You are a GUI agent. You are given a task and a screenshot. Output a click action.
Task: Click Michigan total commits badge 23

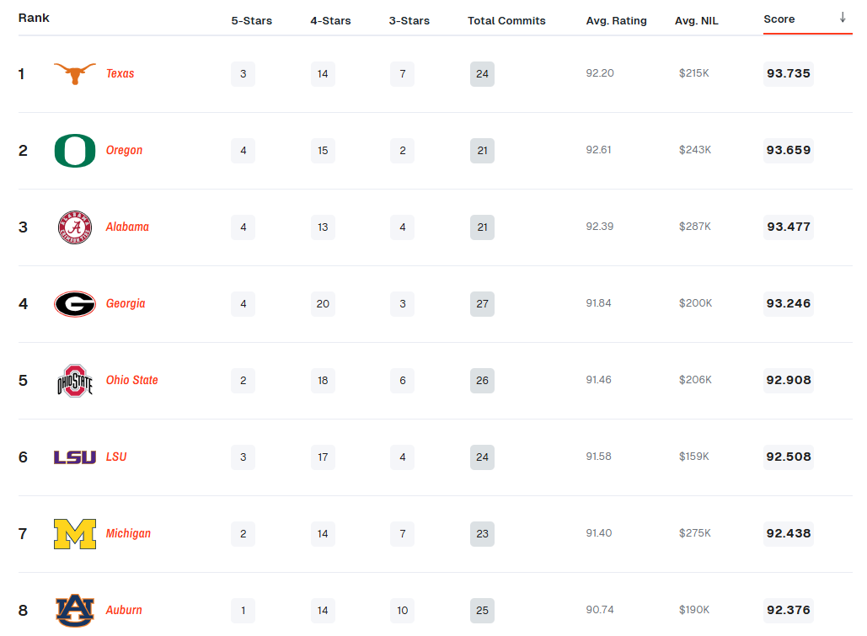point(482,534)
